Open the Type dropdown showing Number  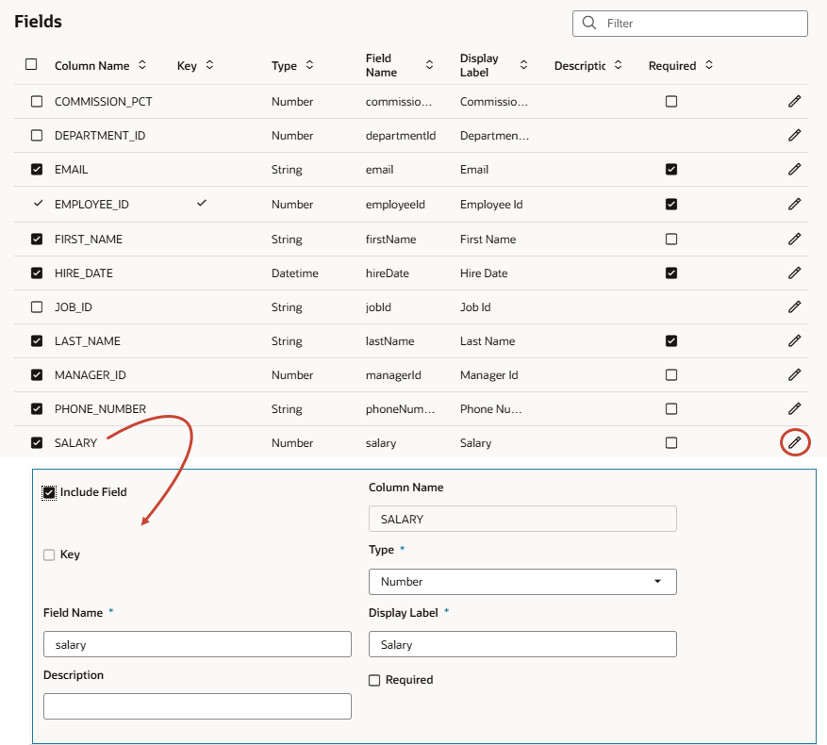pyautogui.click(x=521, y=582)
